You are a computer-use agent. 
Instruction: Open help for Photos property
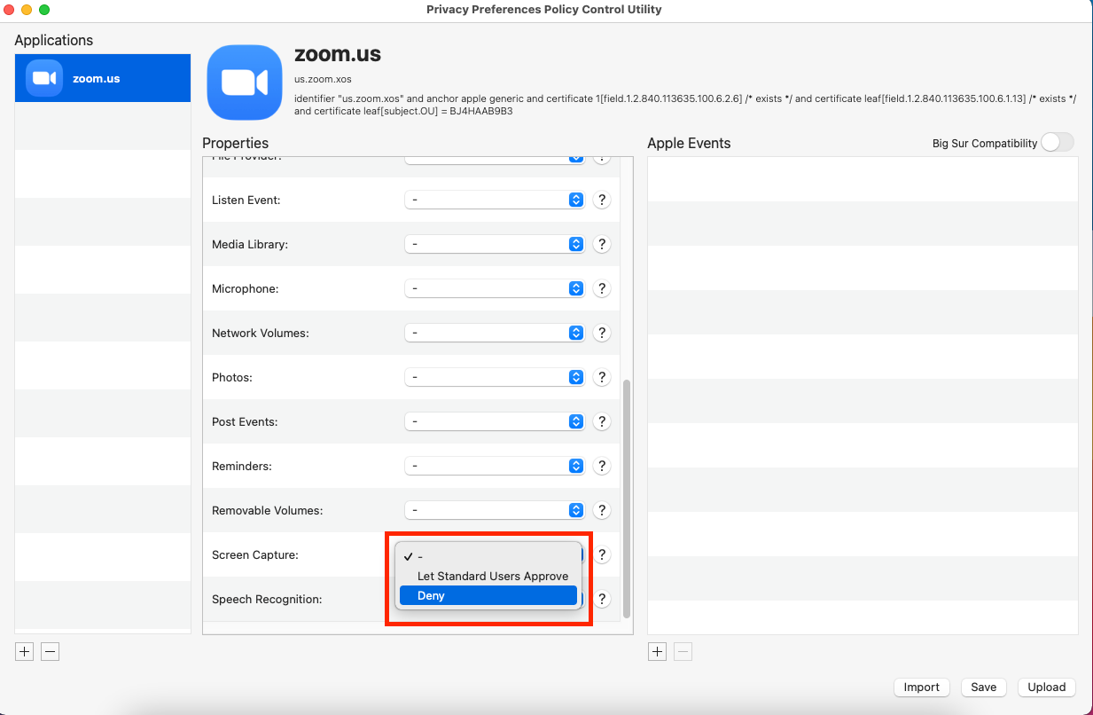[602, 377]
